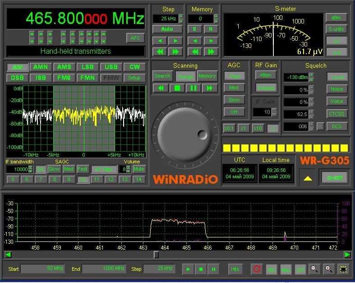The height and width of the screenshot is (283, 355).
Task: Fast step frequency down double arrow
Action: (160, 52)
